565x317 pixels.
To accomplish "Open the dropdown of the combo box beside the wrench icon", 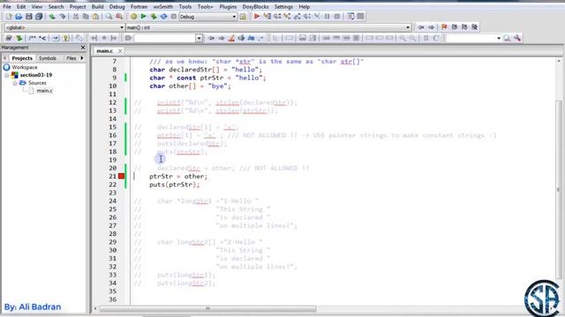I will (499, 38).
